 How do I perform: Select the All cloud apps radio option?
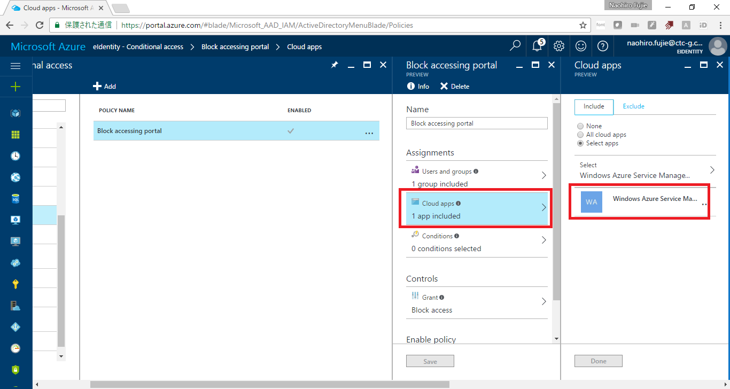pyautogui.click(x=580, y=135)
